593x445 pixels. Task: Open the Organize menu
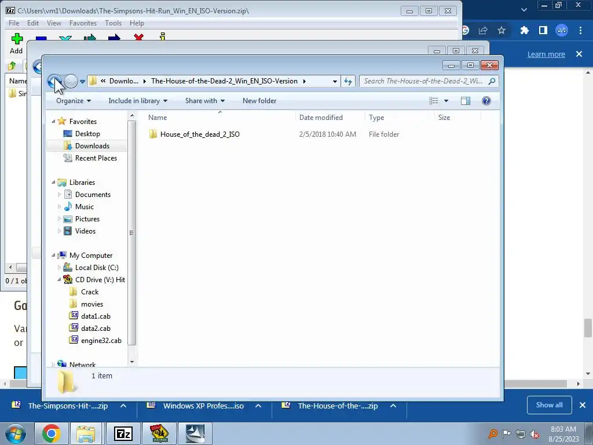[74, 101]
